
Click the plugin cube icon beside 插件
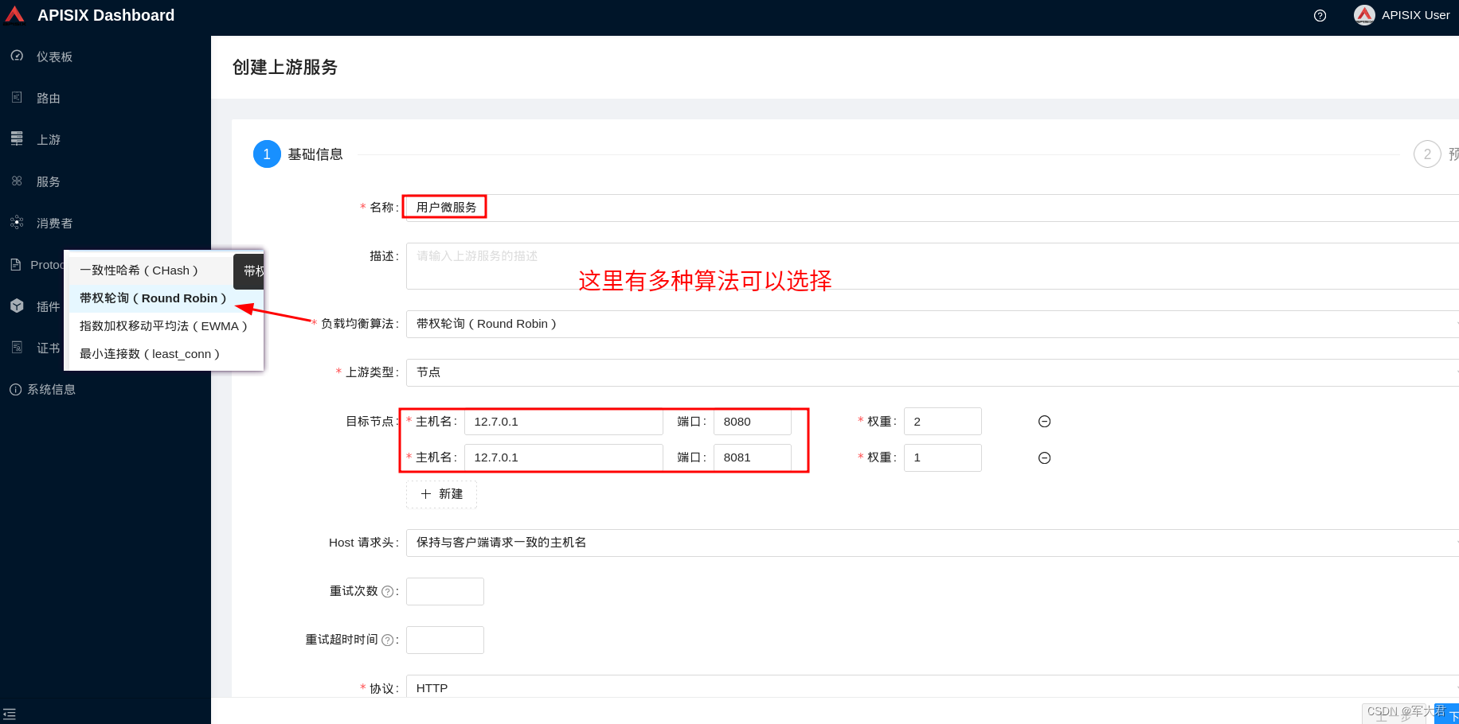click(x=17, y=306)
